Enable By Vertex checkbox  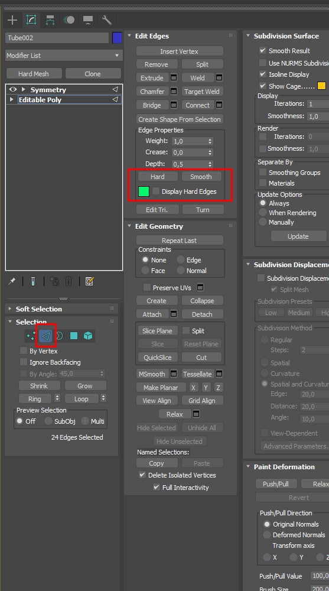coord(24,351)
